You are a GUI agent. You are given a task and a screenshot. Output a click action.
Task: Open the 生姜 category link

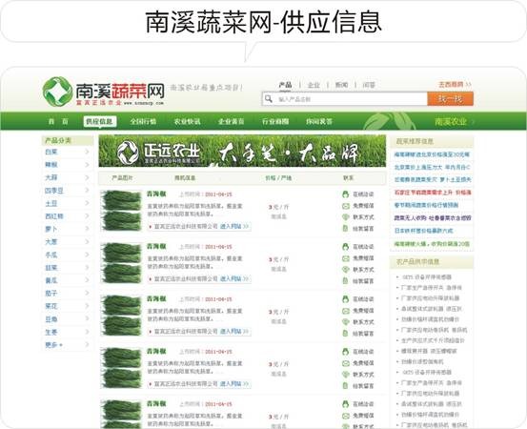[x=51, y=332]
